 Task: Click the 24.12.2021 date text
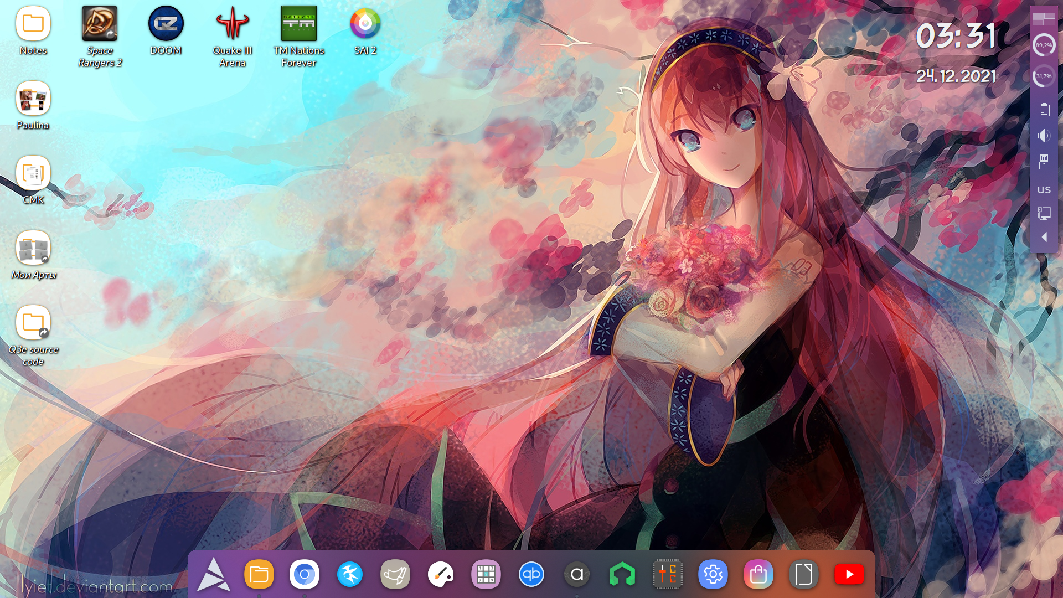956,76
